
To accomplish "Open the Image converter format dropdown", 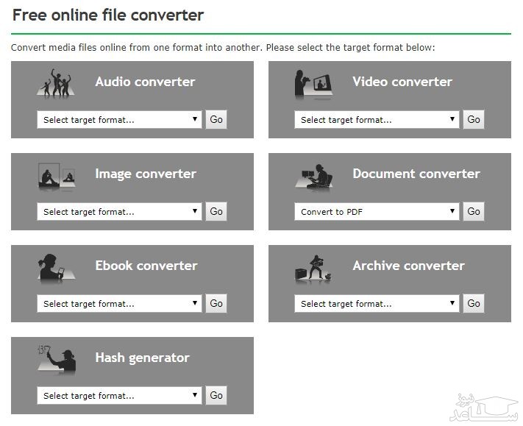I will click(119, 212).
